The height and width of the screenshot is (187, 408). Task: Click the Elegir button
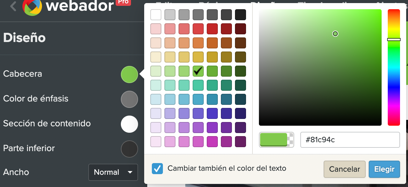384,169
